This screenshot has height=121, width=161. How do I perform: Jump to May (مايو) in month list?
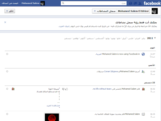coord(119,38)
